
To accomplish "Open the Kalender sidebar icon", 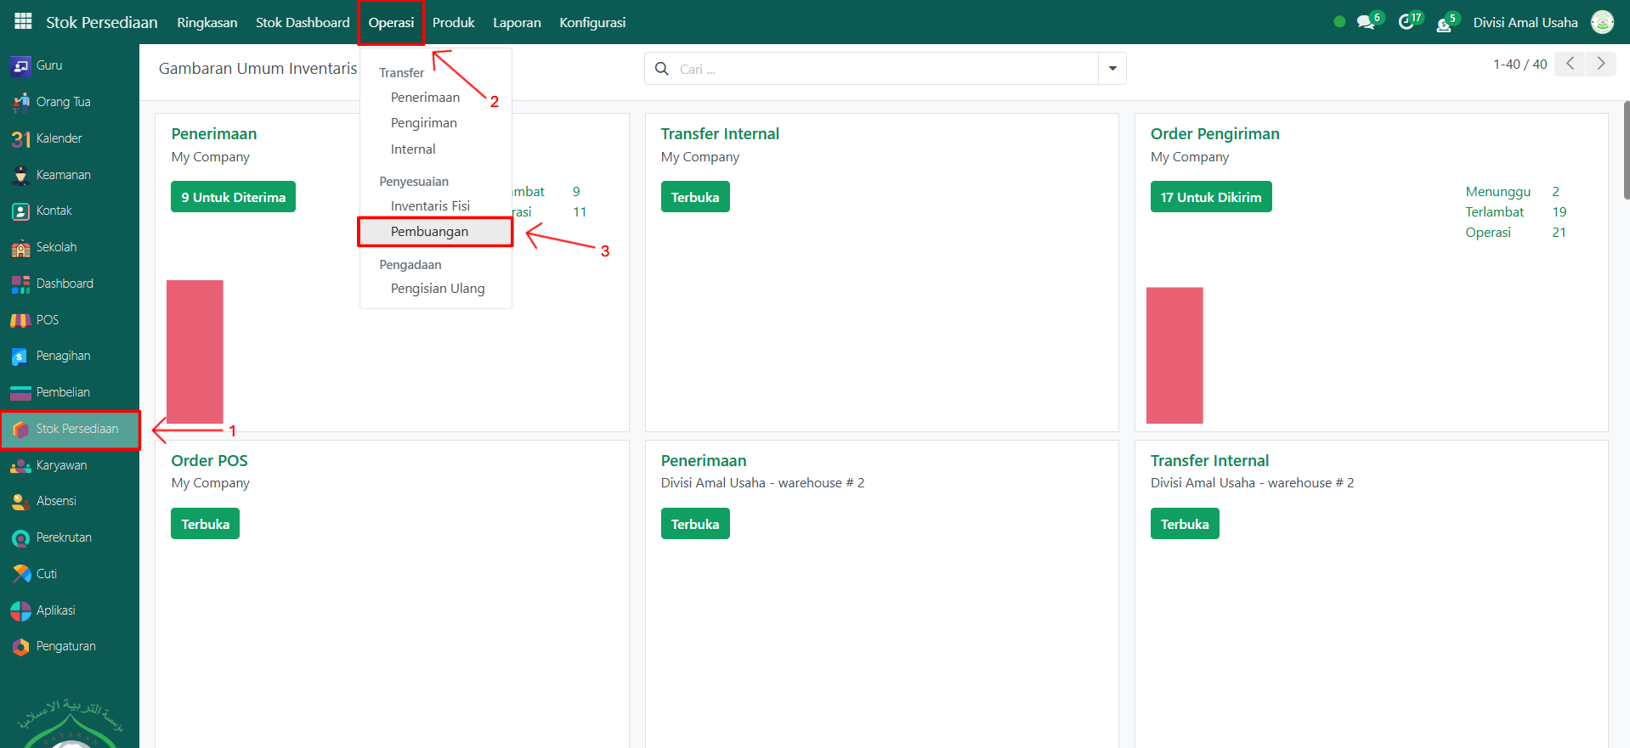I will pyautogui.click(x=20, y=138).
